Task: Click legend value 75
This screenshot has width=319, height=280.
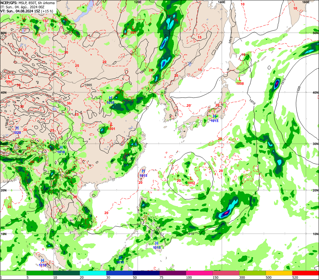Action: (x=161, y=277)
